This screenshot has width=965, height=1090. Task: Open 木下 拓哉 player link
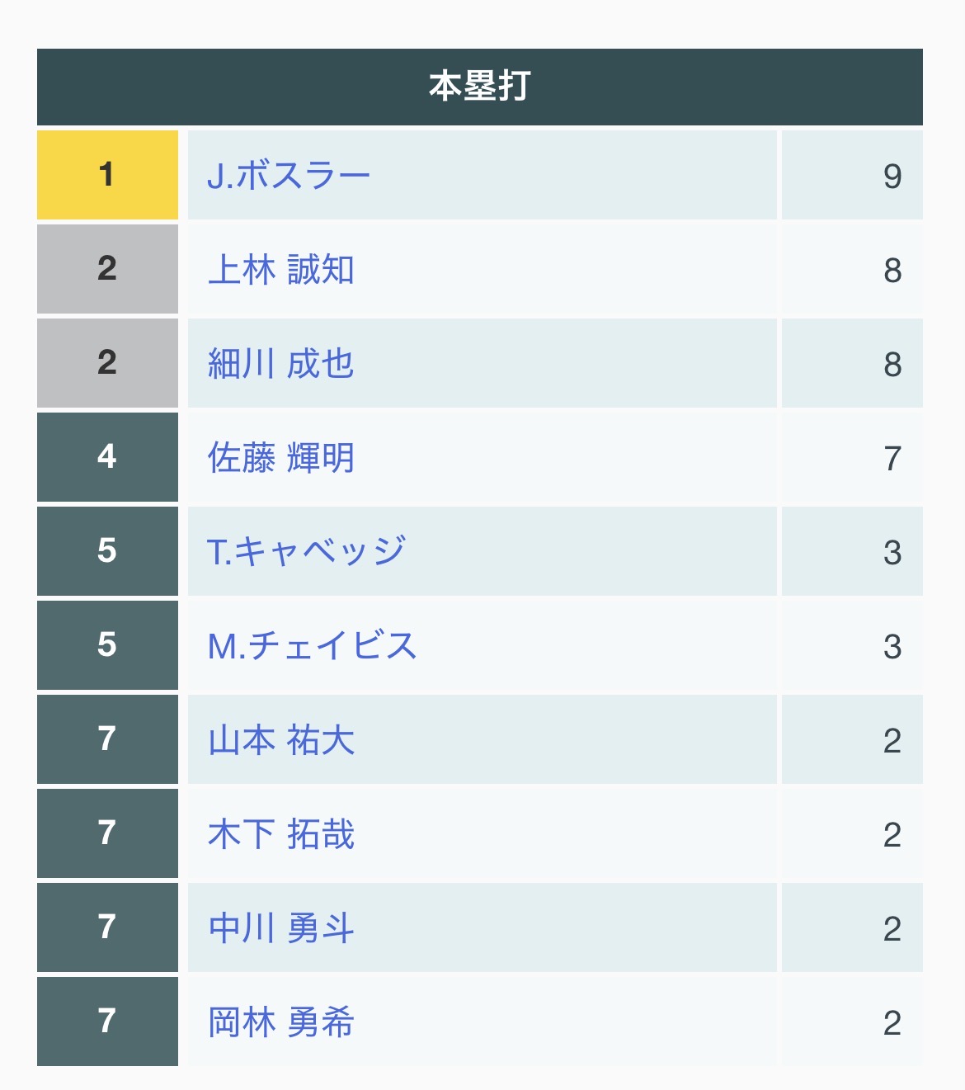(281, 834)
